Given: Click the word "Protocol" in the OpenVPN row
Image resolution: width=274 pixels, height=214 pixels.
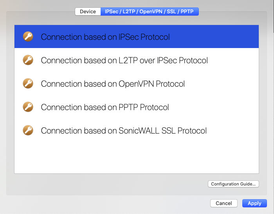Looking at the screenshot, I should [x=170, y=84].
